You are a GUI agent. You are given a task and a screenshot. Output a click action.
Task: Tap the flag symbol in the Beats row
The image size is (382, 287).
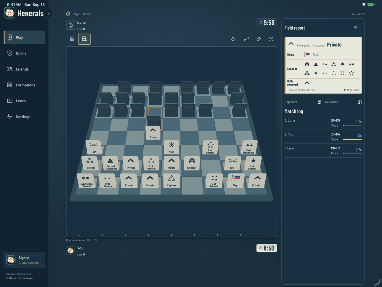coord(307,55)
